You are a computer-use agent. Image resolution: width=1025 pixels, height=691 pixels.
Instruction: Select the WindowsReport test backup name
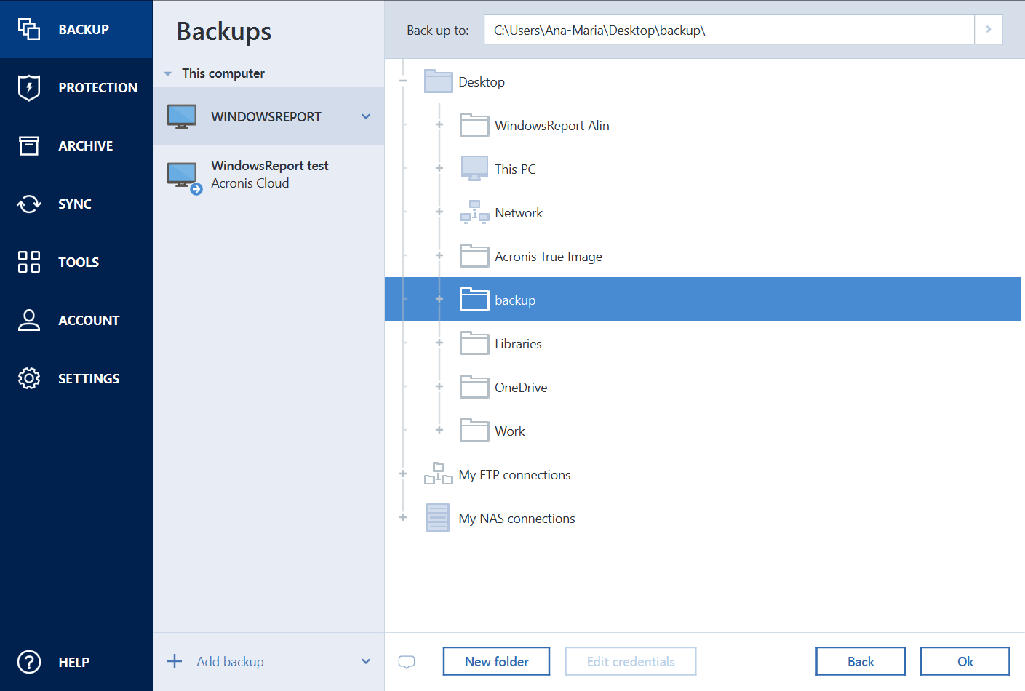pos(270,166)
